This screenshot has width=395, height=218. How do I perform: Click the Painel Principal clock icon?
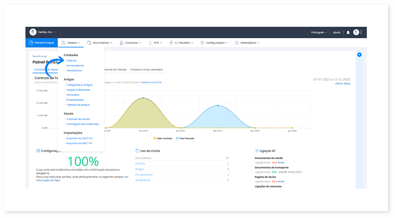31,43
